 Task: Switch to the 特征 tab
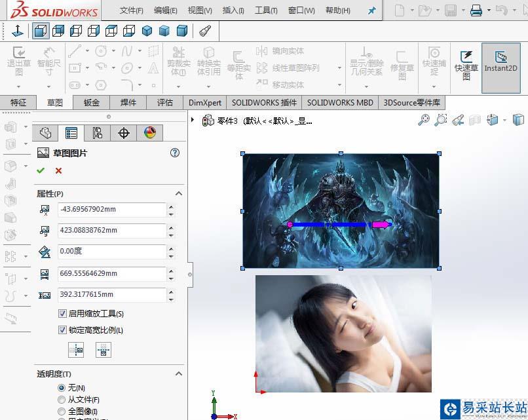tap(18, 102)
